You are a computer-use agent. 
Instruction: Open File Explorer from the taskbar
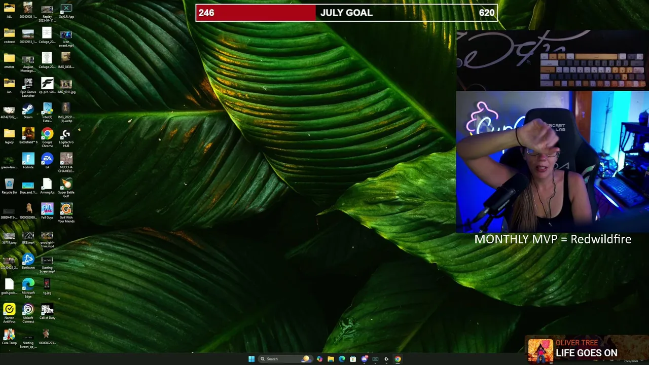(331, 359)
